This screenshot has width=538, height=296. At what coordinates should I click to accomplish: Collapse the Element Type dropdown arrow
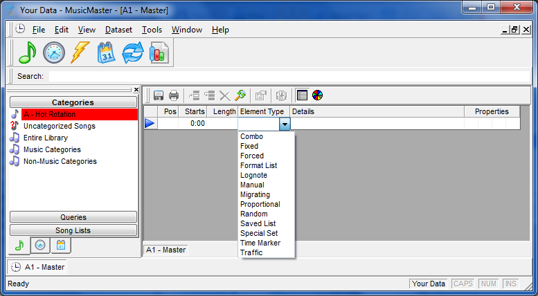tap(285, 124)
